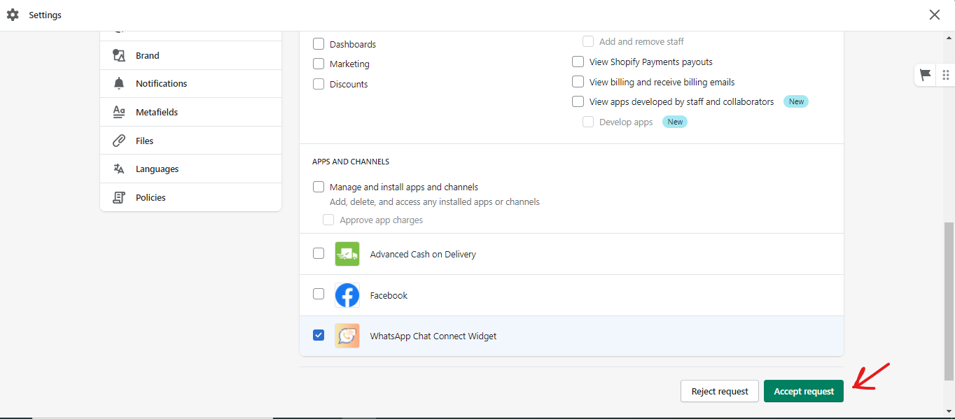Enable the Dashboards checkbox
This screenshot has height=419, width=955.
pos(319,44)
